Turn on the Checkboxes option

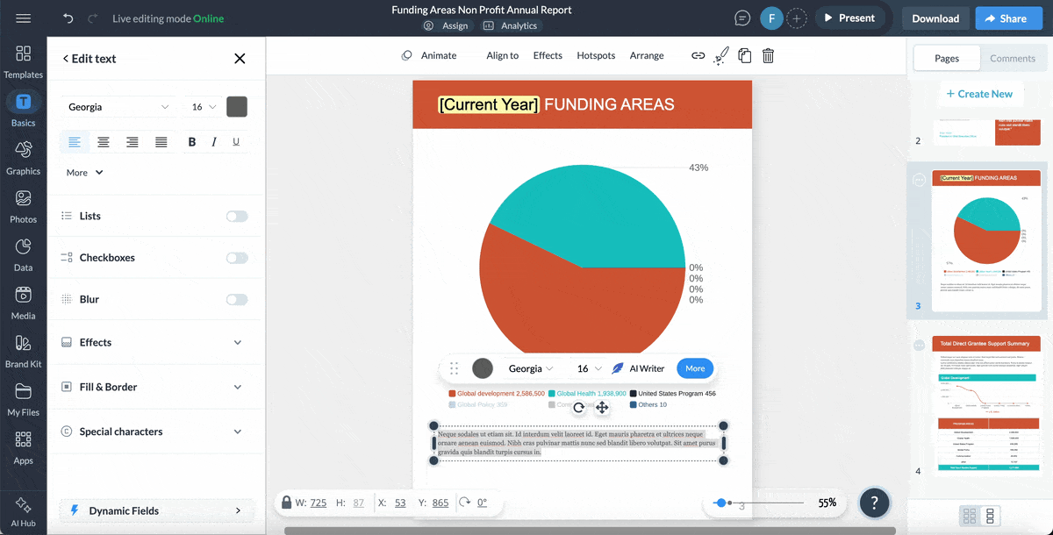point(236,257)
